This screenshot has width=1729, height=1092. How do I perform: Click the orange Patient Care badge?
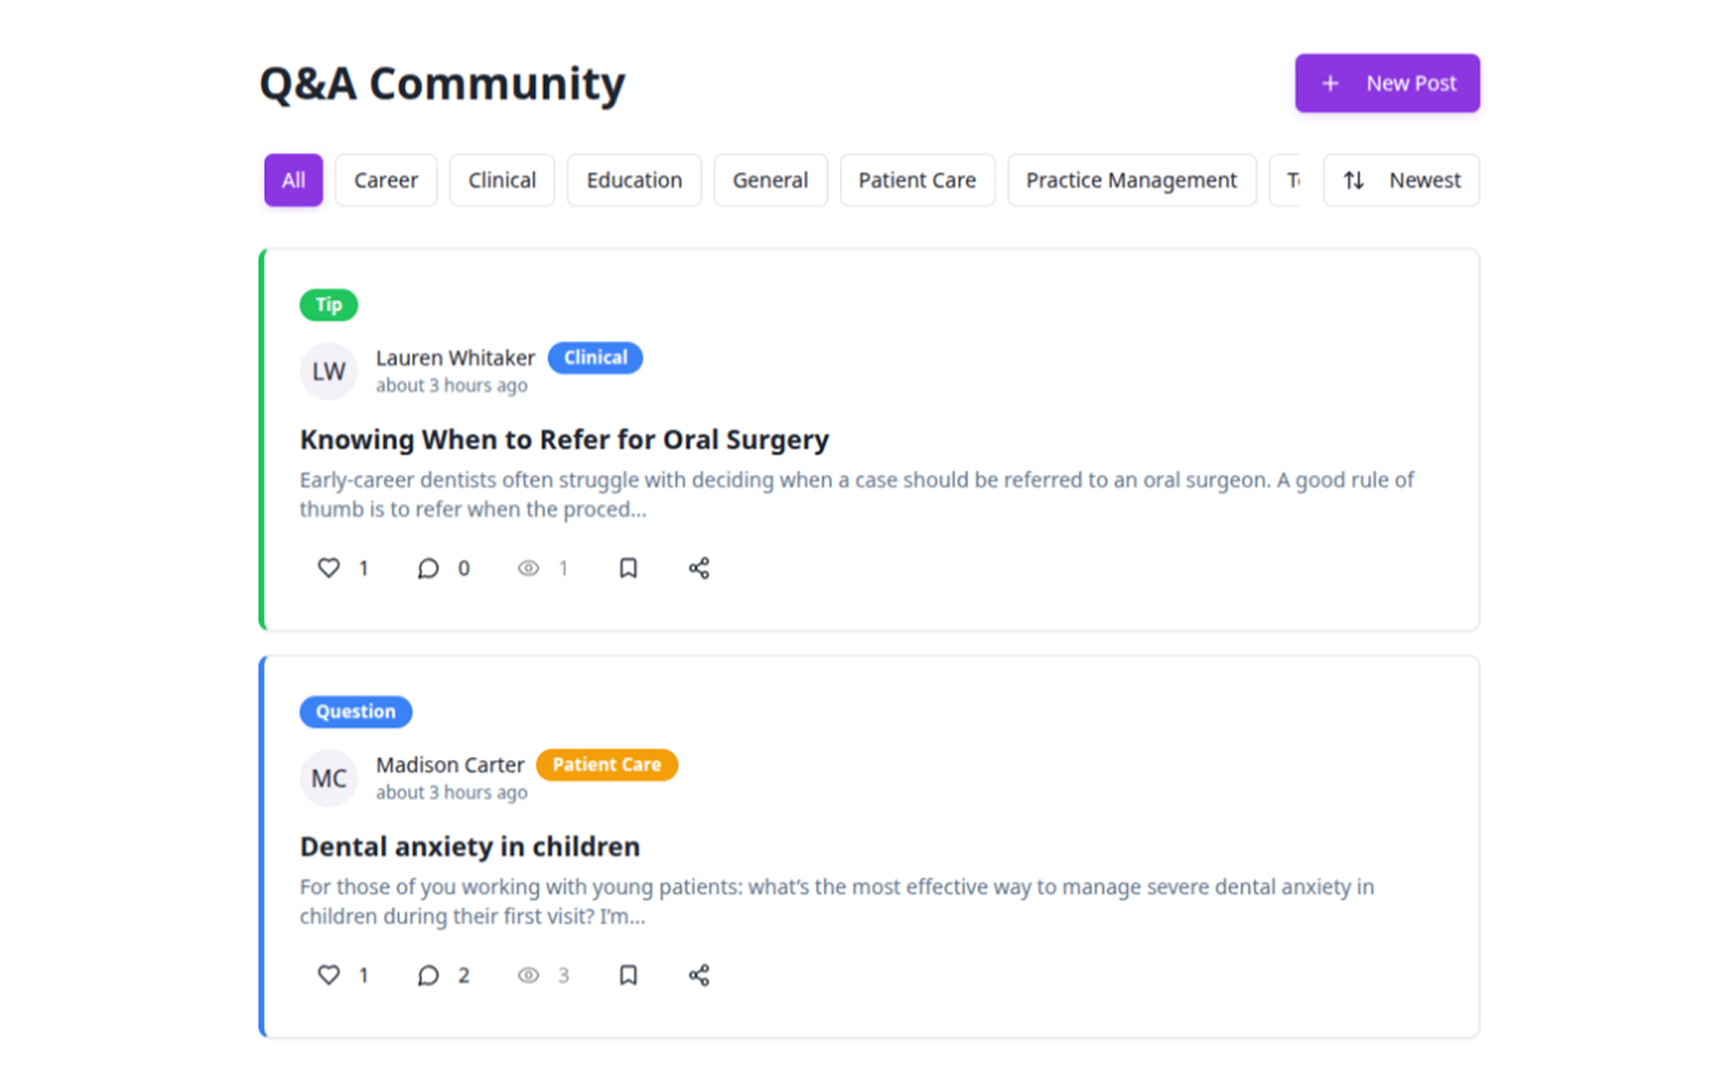(x=607, y=764)
